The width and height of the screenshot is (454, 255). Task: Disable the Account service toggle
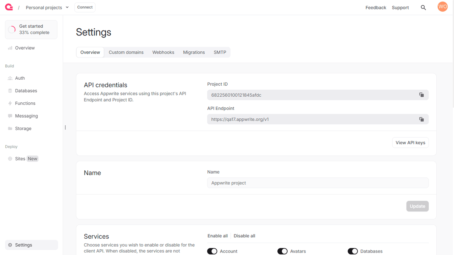(x=212, y=251)
